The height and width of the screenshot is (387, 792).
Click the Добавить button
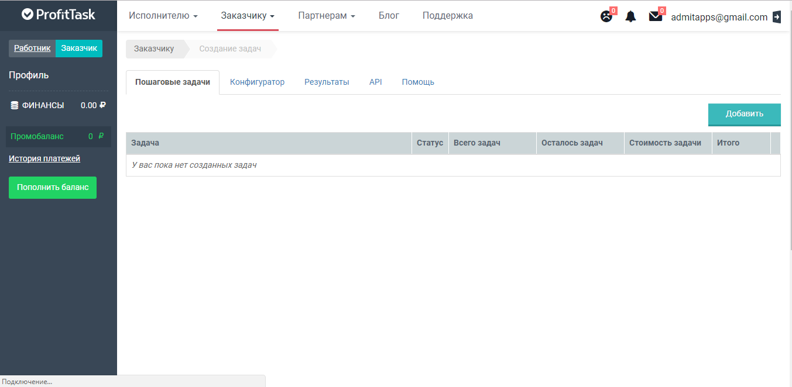click(x=744, y=115)
